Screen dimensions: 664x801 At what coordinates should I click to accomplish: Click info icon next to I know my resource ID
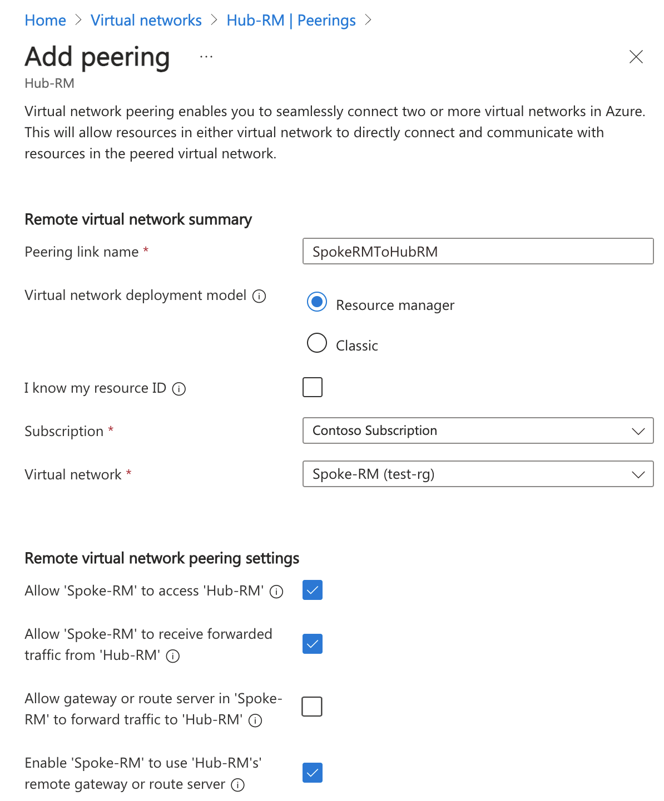coord(179,389)
